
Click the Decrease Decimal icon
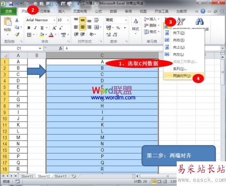115,34
